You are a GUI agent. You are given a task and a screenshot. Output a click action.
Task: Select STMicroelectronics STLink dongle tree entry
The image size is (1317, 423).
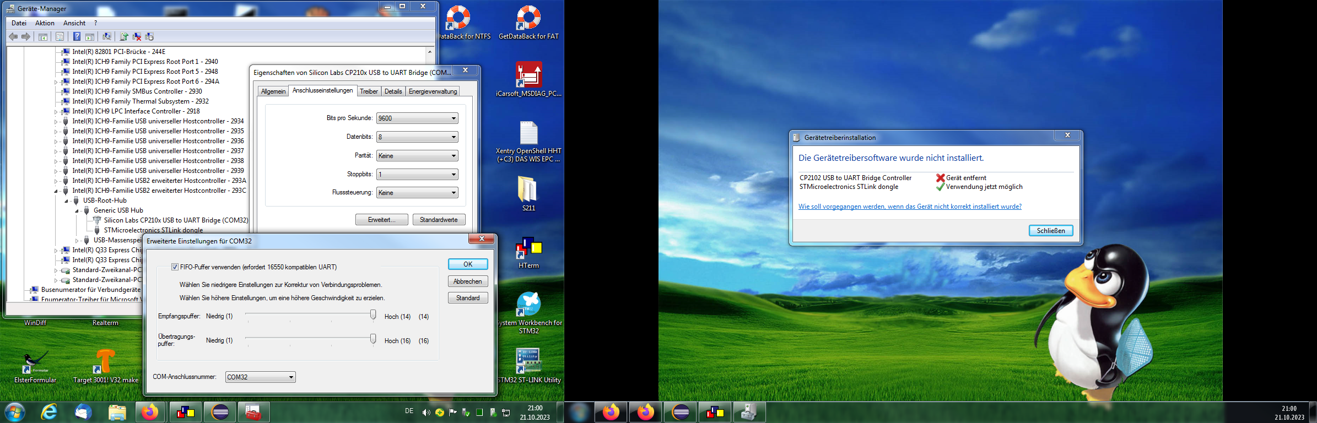tap(153, 230)
